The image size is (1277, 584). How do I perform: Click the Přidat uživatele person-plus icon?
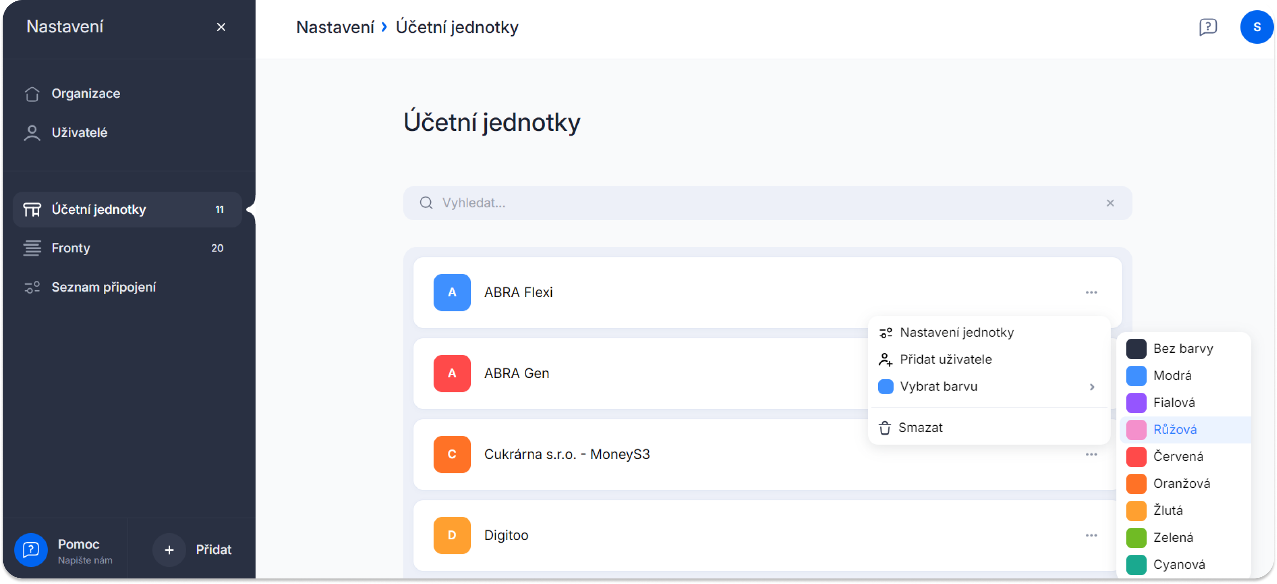pos(885,359)
